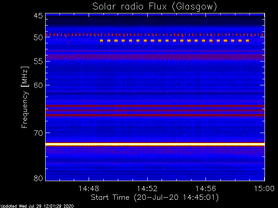Click the 60 frequency tick label
The image size is (278, 208).
pyautogui.click(x=38, y=85)
